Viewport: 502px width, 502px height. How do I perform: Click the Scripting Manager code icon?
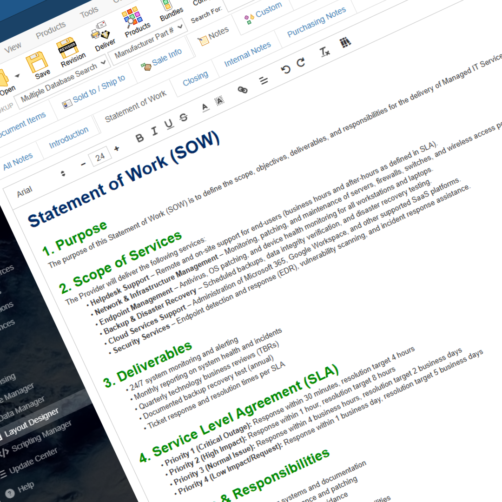5,452
